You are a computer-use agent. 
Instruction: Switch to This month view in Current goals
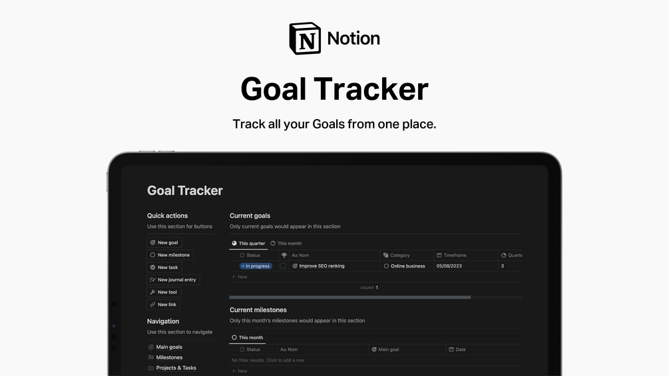click(286, 244)
